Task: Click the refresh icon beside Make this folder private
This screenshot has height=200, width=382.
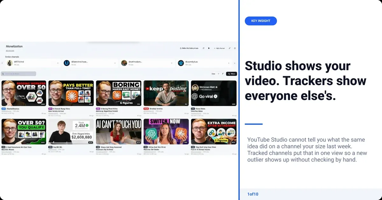Action: 203,48
